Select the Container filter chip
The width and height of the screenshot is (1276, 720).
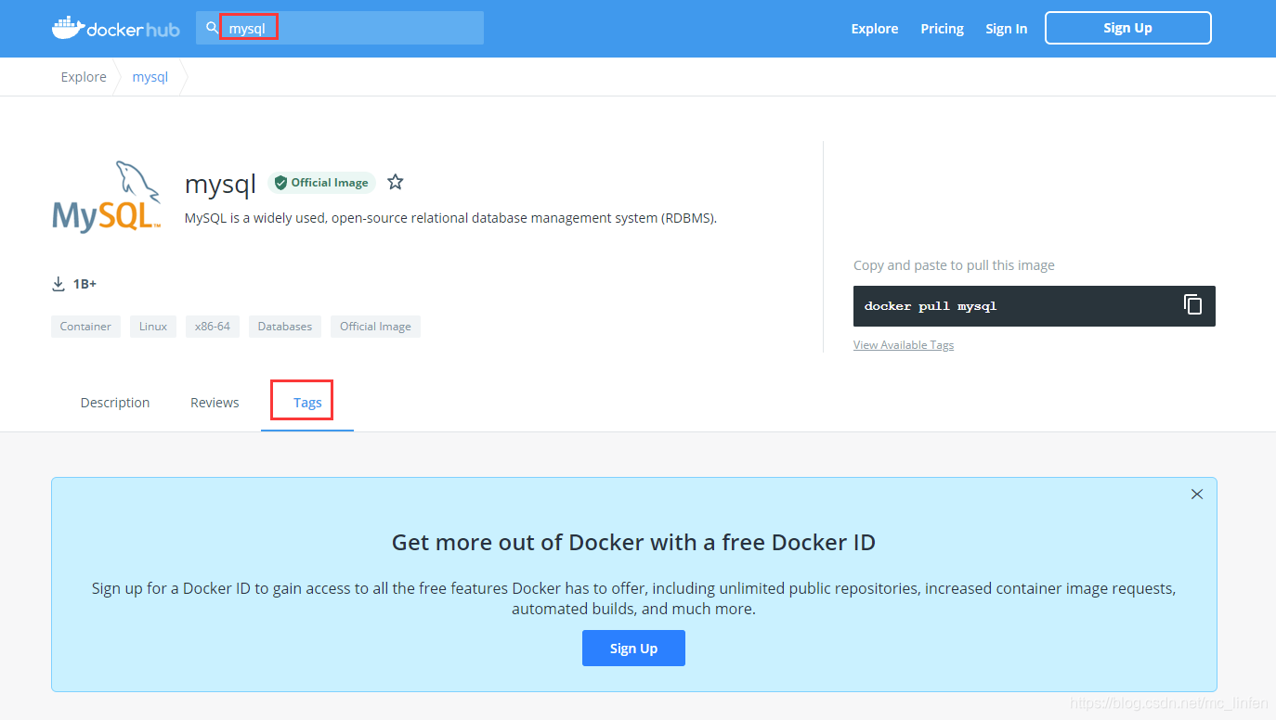85,326
